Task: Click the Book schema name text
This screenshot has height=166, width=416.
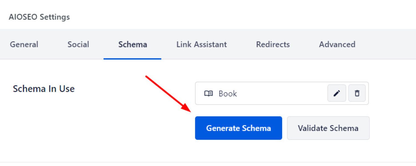Action: pyautogui.click(x=228, y=94)
